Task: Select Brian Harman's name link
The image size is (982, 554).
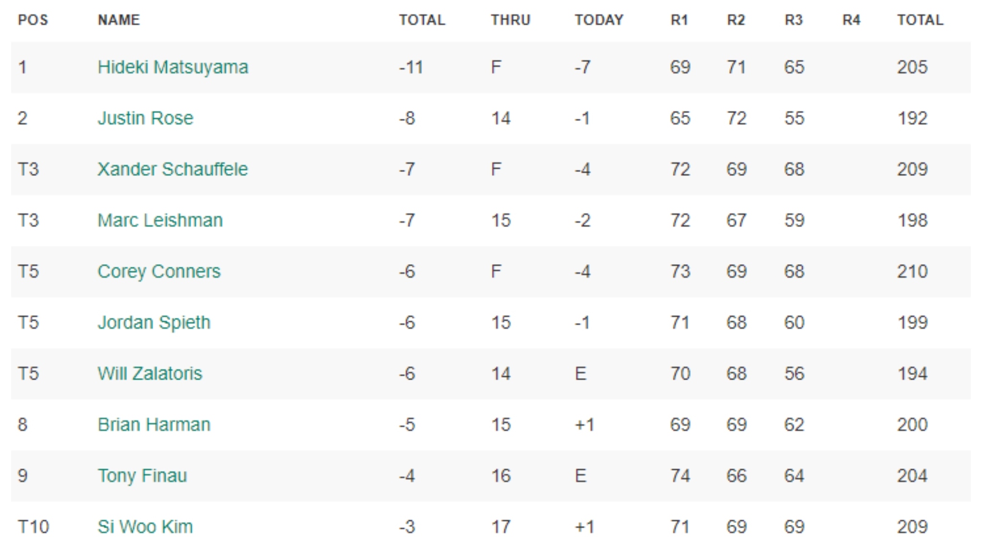Action: click(x=154, y=425)
